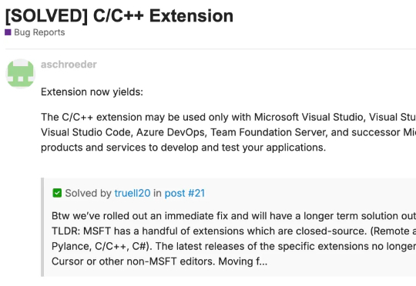Open the Bug Reports category link
The width and height of the screenshot is (416, 286).
(39, 32)
